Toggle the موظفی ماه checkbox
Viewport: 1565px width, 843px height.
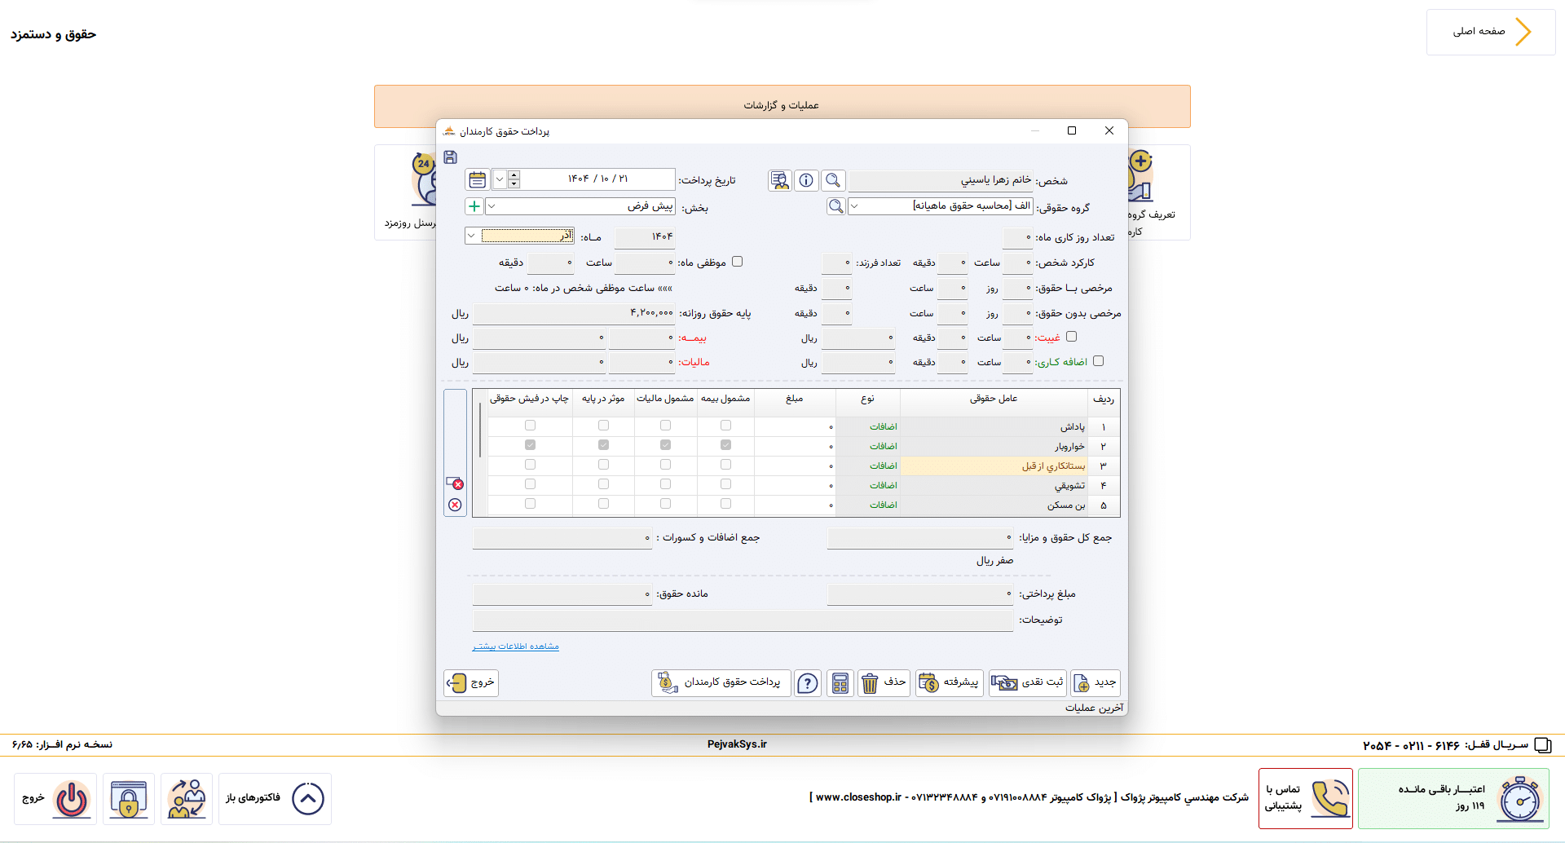738,262
